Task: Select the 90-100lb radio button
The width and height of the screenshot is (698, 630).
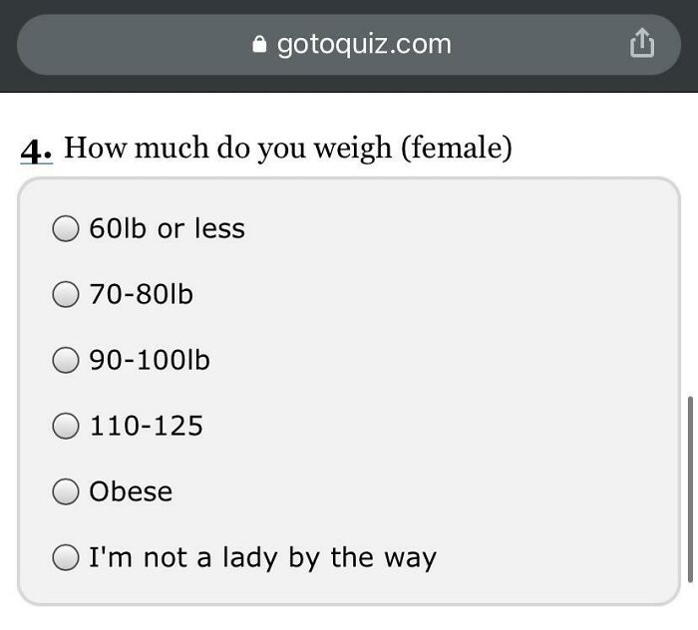Action: point(66,361)
